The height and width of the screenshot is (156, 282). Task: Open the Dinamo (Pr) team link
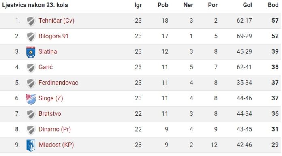55,129
